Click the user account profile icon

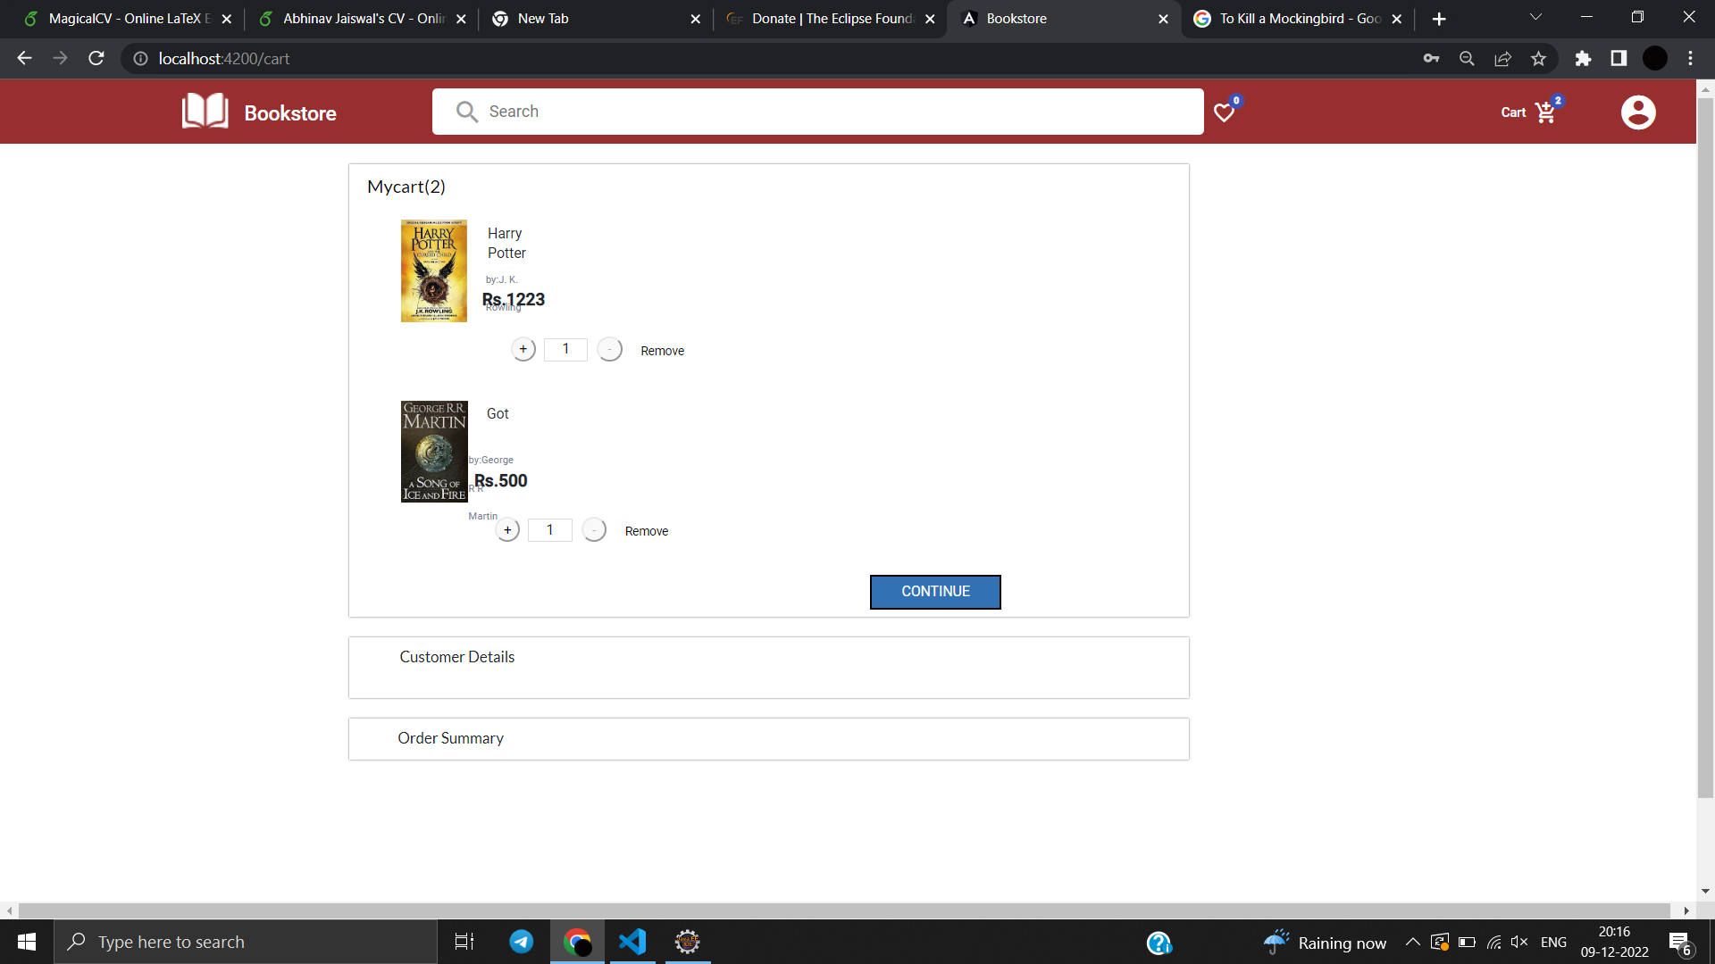(1638, 112)
